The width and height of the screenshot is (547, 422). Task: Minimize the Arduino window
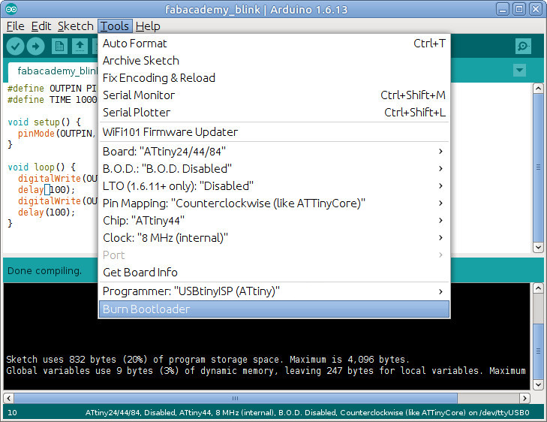click(x=503, y=10)
